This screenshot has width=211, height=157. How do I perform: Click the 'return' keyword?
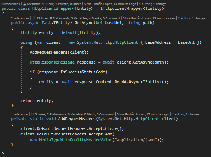(27, 100)
